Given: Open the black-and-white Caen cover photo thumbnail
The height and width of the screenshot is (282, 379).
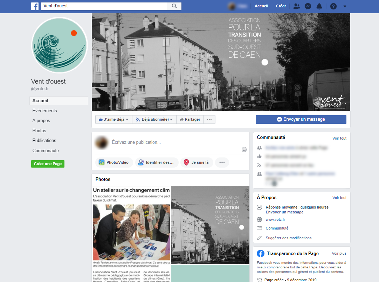Looking at the screenshot, I should pyautogui.click(x=210, y=225).
